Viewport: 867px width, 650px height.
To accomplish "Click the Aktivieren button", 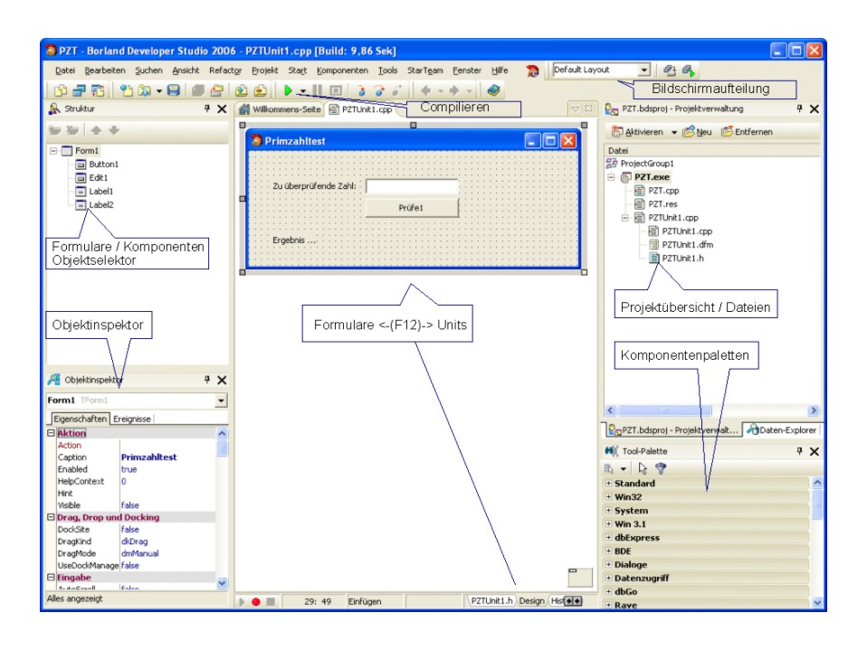I will coord(637,132).
